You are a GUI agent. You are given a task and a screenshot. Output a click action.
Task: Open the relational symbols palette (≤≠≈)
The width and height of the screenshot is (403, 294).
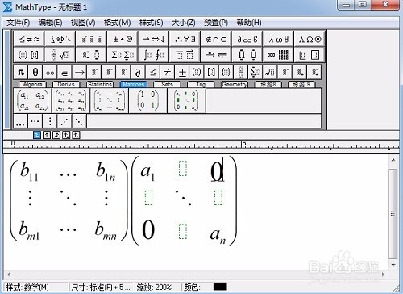(x=29, y=40)
